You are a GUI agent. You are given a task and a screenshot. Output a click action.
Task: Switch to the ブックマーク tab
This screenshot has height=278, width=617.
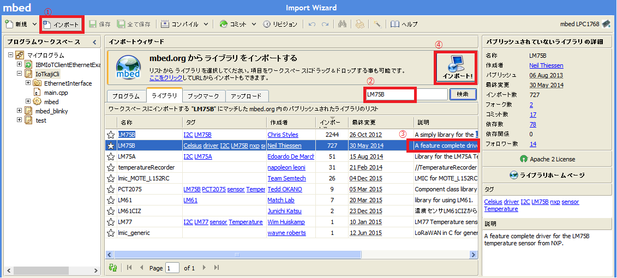coord(204,96)
